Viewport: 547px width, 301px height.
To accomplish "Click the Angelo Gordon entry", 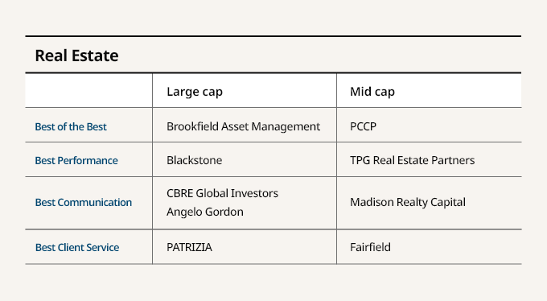I will click(205, 212).
